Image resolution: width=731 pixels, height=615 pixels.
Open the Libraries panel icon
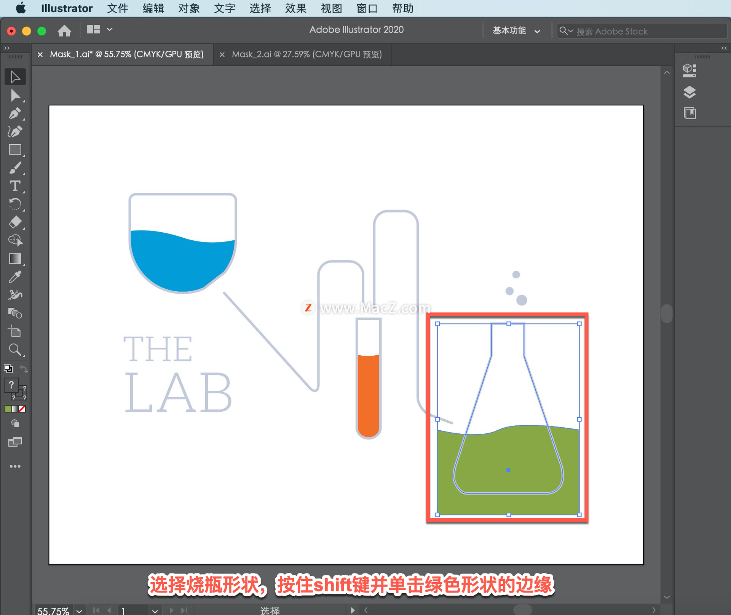coord(690,113)
